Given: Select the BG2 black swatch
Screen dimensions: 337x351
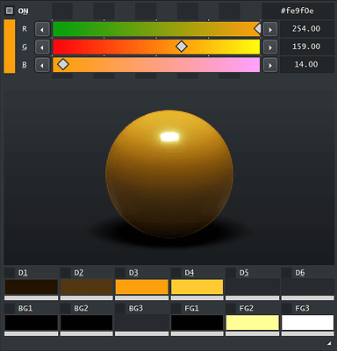Looking at the screenshot, I should (87, 322).
